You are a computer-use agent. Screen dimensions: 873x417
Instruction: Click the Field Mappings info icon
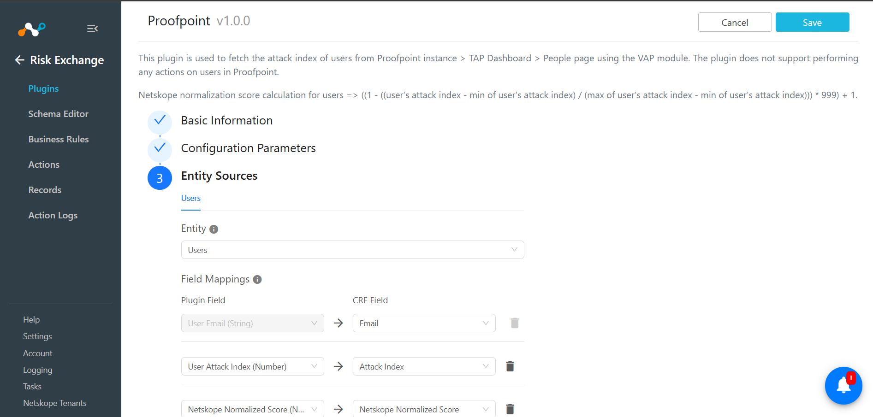click(x=257, y=280)
